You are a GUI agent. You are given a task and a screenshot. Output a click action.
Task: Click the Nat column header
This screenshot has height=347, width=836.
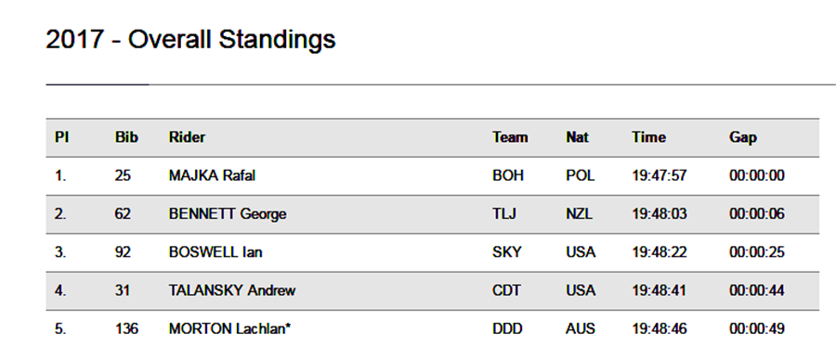(x=578, y=137)
